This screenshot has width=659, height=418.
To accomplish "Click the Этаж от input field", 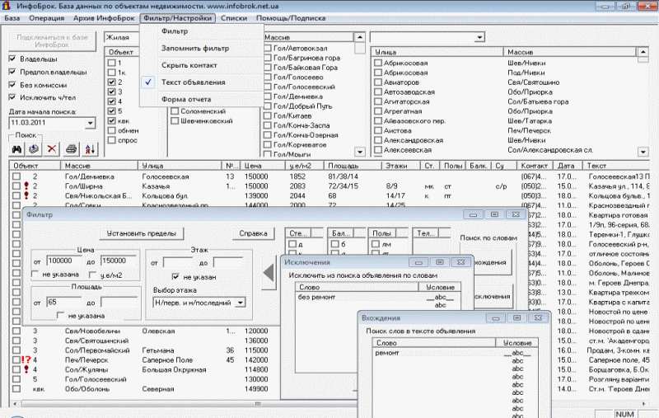I will (x=177, y=263).
